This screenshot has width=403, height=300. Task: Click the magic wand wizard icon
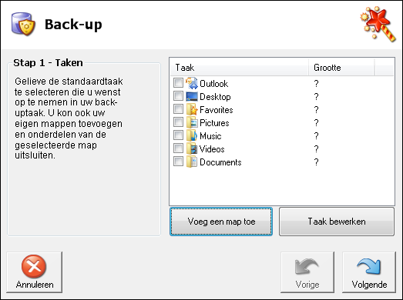point(378,24)
